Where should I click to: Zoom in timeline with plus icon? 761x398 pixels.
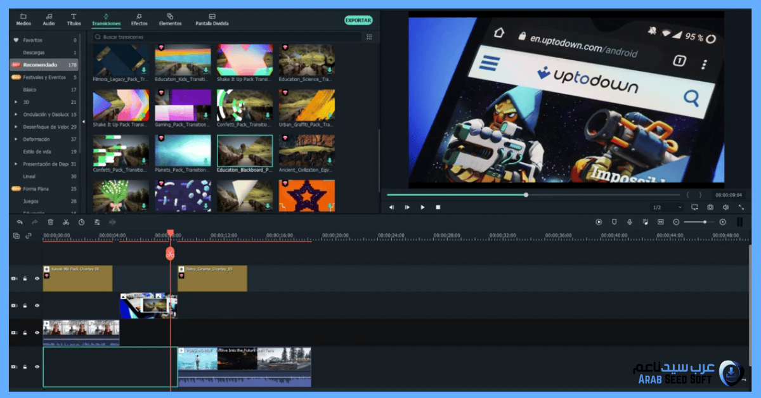click(722, 222)
